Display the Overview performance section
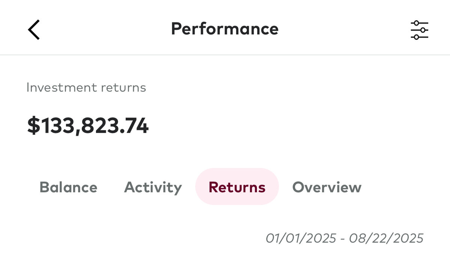Screen dimensions: 450x260 coord(327,187)
